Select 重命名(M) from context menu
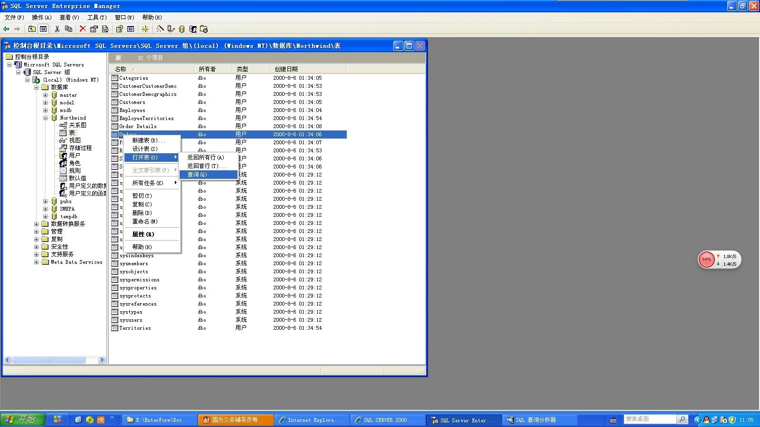760x427 pixels. [152, 222]
